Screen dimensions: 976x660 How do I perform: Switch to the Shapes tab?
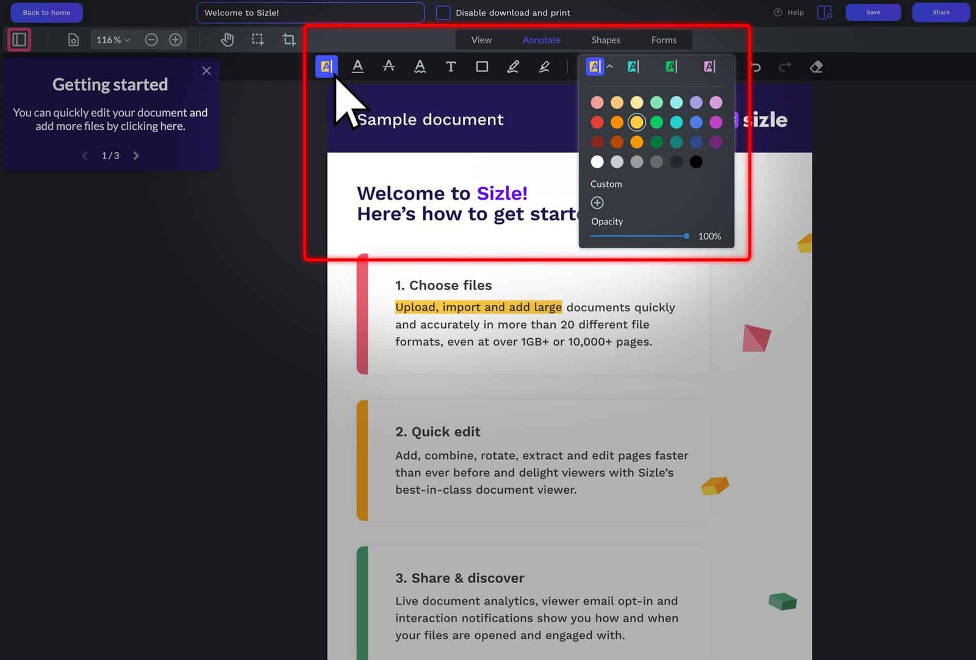(606, 40)
